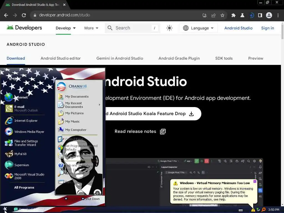The image size is (284, 213).
Task: Click into the site Search field
Action: (x=132, y=28)
